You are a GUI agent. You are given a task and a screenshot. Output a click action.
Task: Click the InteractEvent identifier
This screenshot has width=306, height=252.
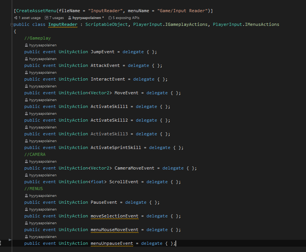click(108, 79)
